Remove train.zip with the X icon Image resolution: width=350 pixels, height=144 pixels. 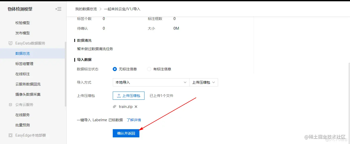[136, 107]
